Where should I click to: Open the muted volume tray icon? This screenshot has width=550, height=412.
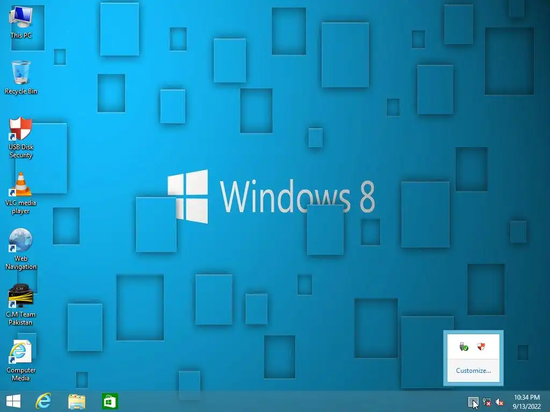point(499,402)
